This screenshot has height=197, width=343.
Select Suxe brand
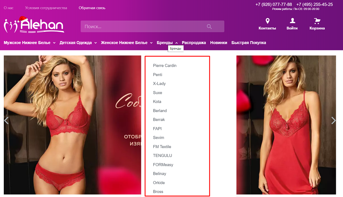[157, 93]
